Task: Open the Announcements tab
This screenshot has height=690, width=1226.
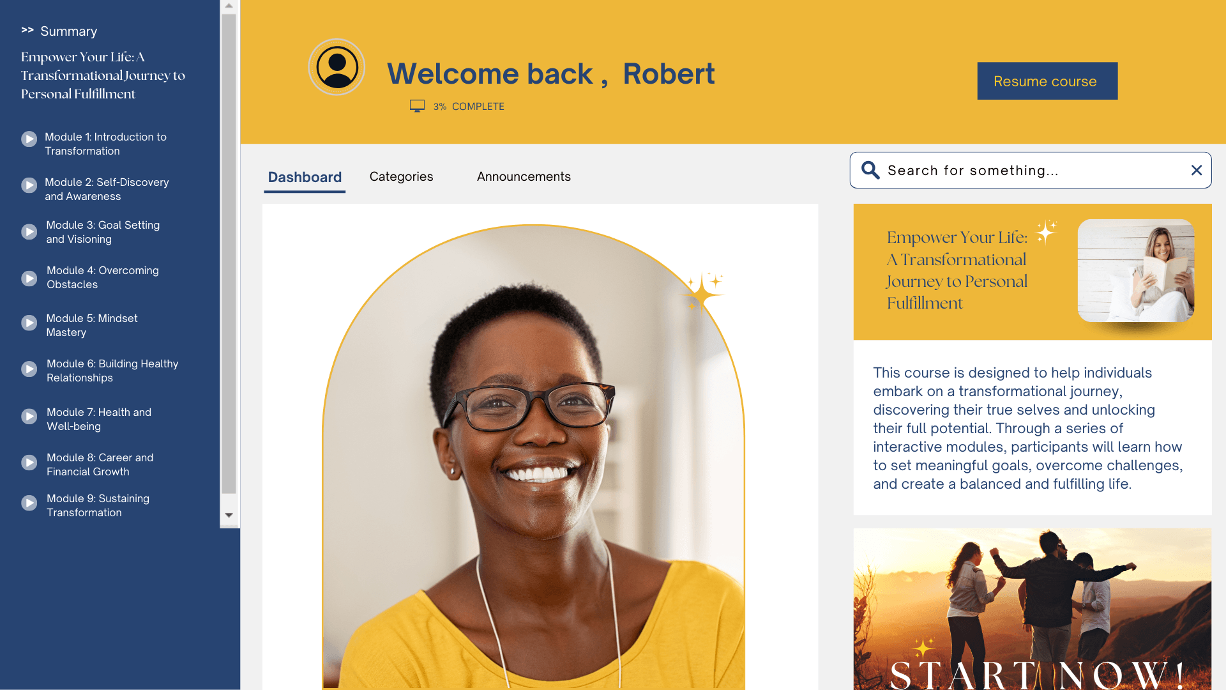Action: (x=524, y=176)
